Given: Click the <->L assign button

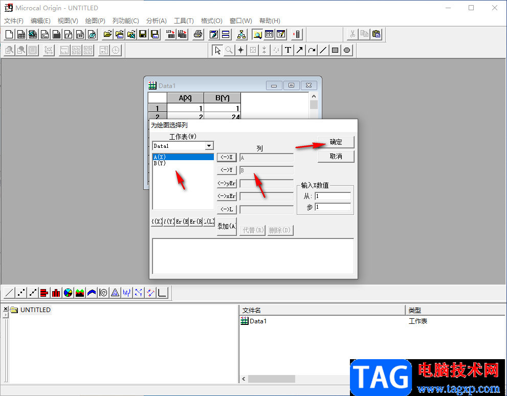Looking at the screenshot, I should (x=227, y=209).
